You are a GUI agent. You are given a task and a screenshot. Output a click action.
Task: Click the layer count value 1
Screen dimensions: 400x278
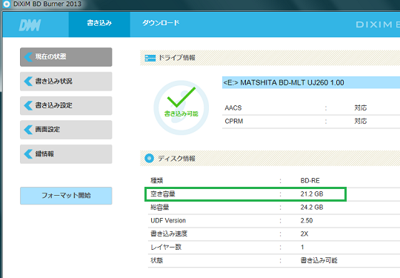(x=302, y=247)
